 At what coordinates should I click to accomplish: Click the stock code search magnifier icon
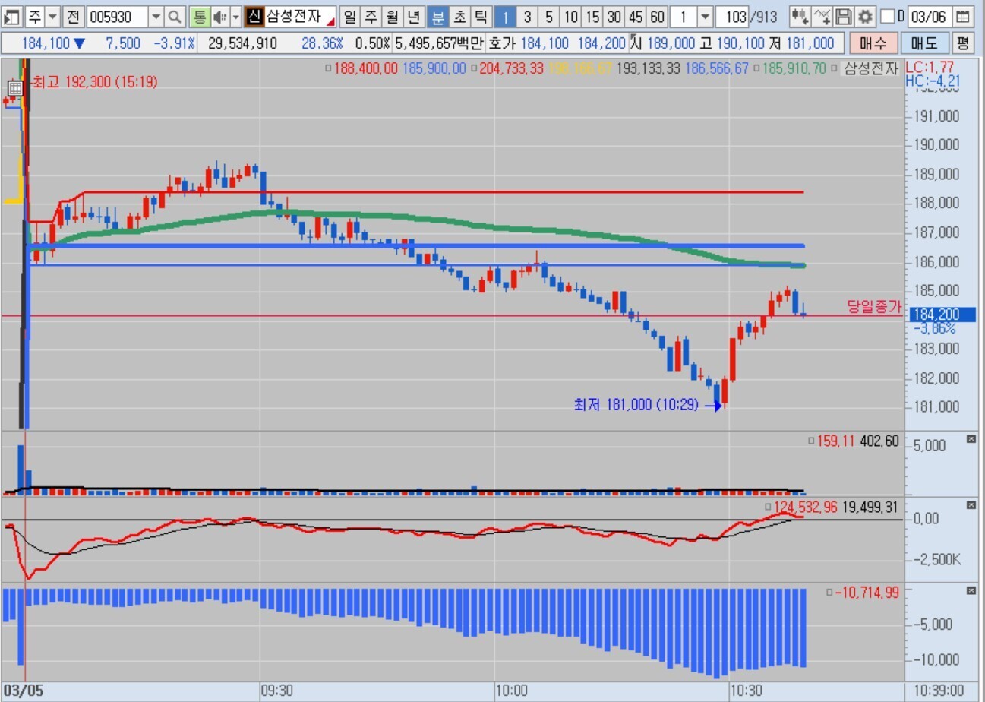175,17
